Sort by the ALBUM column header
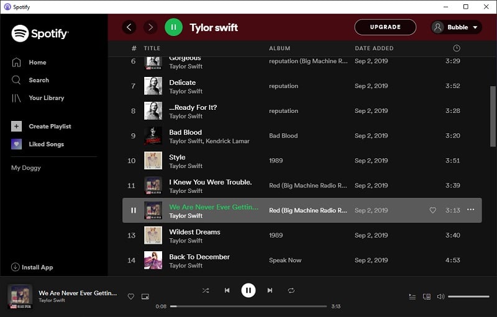 click(x=280, y=48)
